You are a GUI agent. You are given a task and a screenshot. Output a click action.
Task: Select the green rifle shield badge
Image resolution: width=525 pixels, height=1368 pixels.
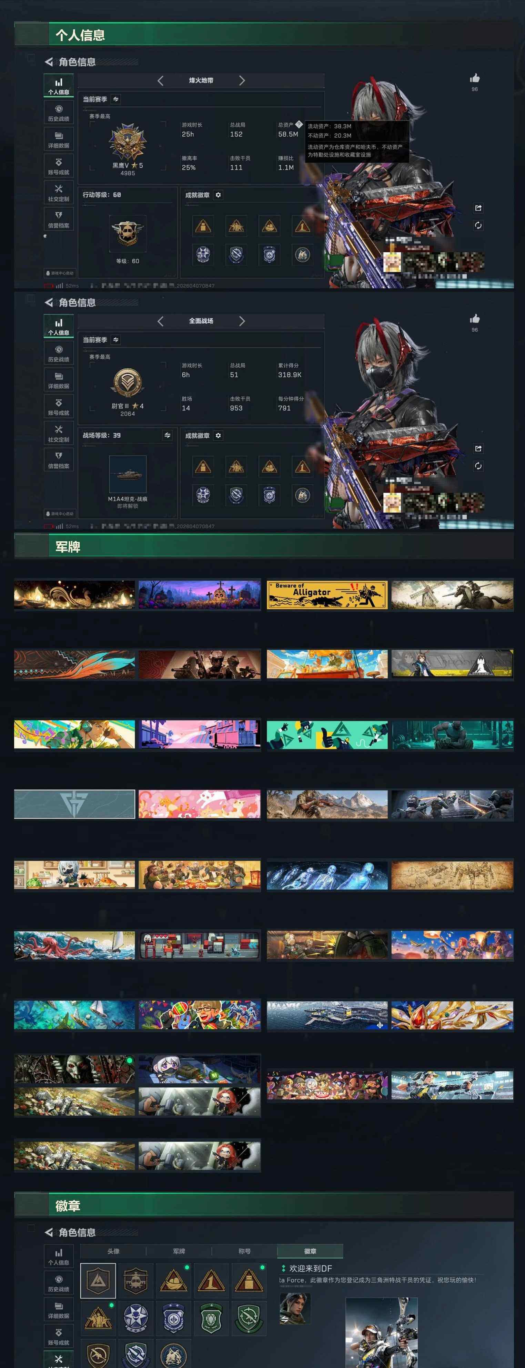point(249,1318)
